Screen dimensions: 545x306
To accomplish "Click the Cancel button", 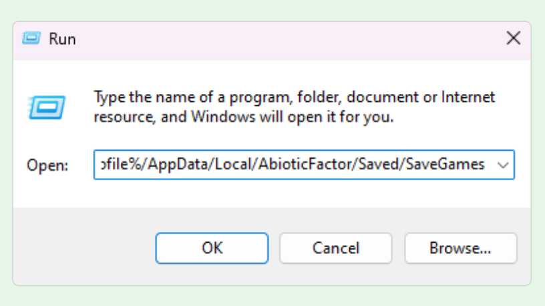I will [335, 248].
